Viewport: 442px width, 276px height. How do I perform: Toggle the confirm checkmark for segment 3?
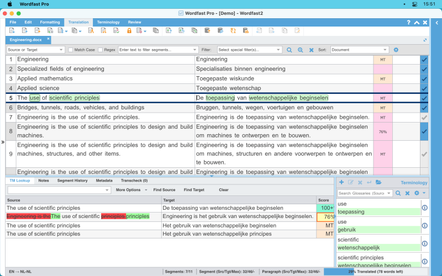[424, 79]
